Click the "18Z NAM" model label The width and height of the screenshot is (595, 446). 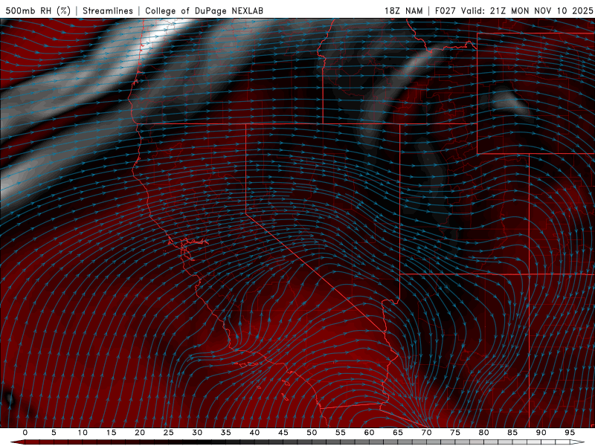(x=404, y=10)
